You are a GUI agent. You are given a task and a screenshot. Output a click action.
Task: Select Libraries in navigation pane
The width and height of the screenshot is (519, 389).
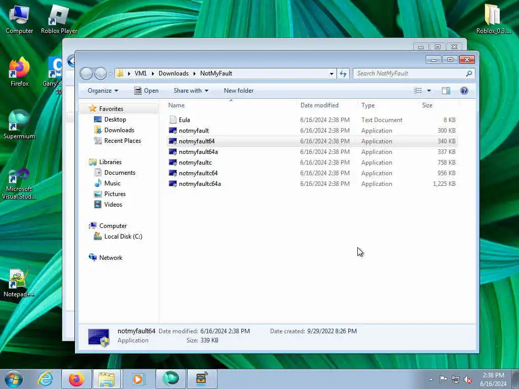[110, 162]
